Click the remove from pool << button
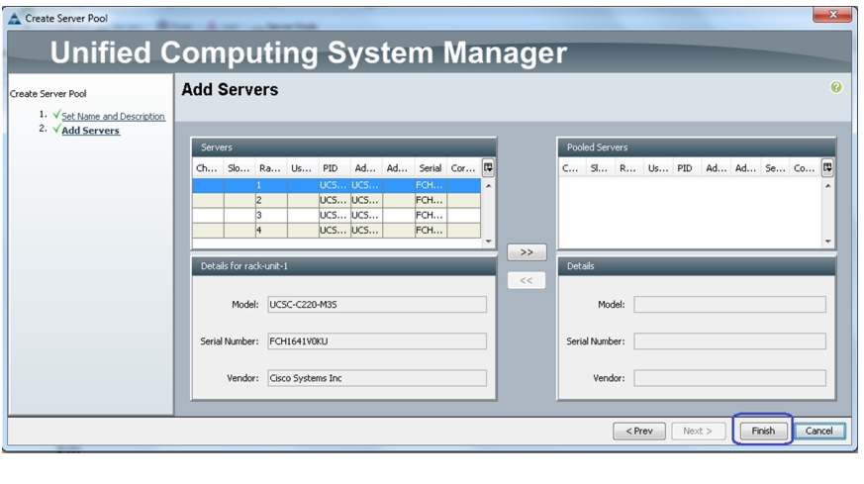This screenshot has width=864, height=484. pos(527,280)
